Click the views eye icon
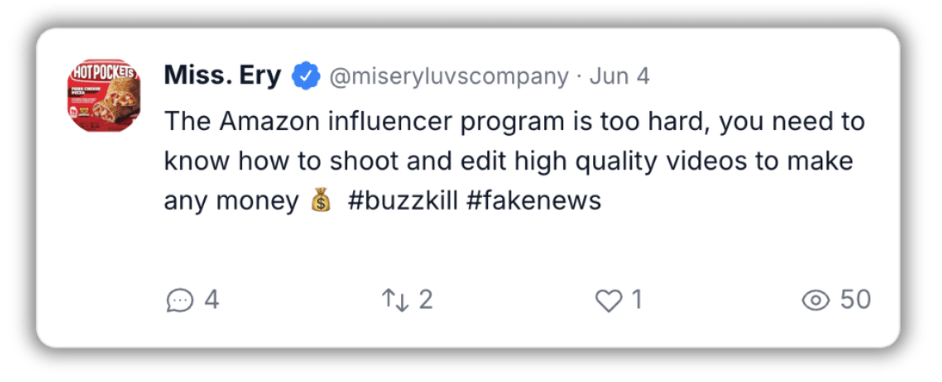Image resolution: width=942 pixels, height=382 pixels. click(x=815, y=300)
